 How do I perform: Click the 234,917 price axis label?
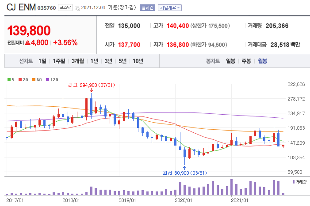(296, 113)
